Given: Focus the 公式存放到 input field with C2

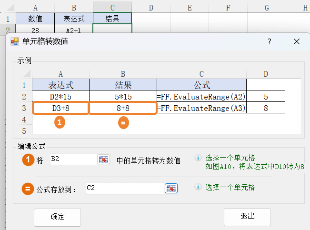Looking at the screenshot, I should click(x=125, y=188).
